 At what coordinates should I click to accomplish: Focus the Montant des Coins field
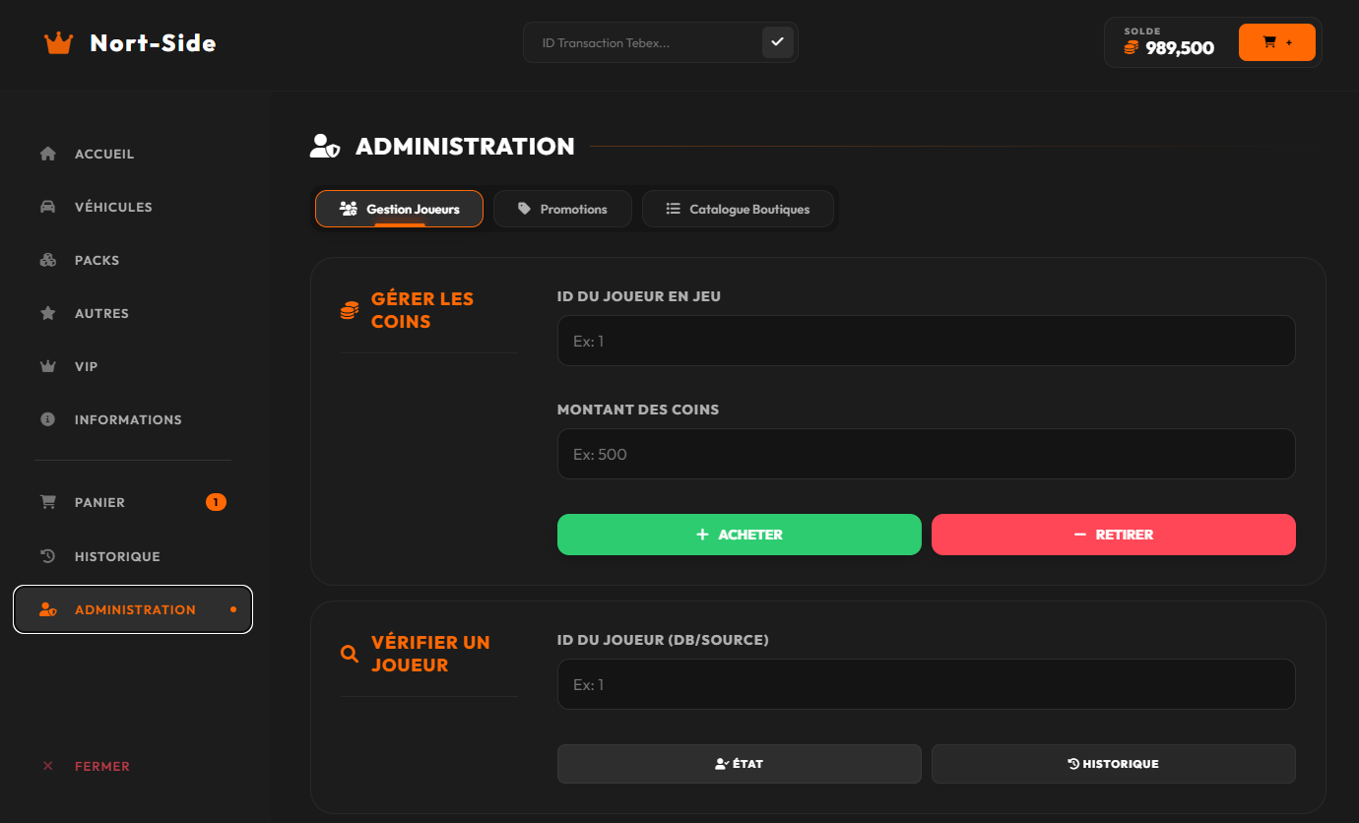(927, 454)
